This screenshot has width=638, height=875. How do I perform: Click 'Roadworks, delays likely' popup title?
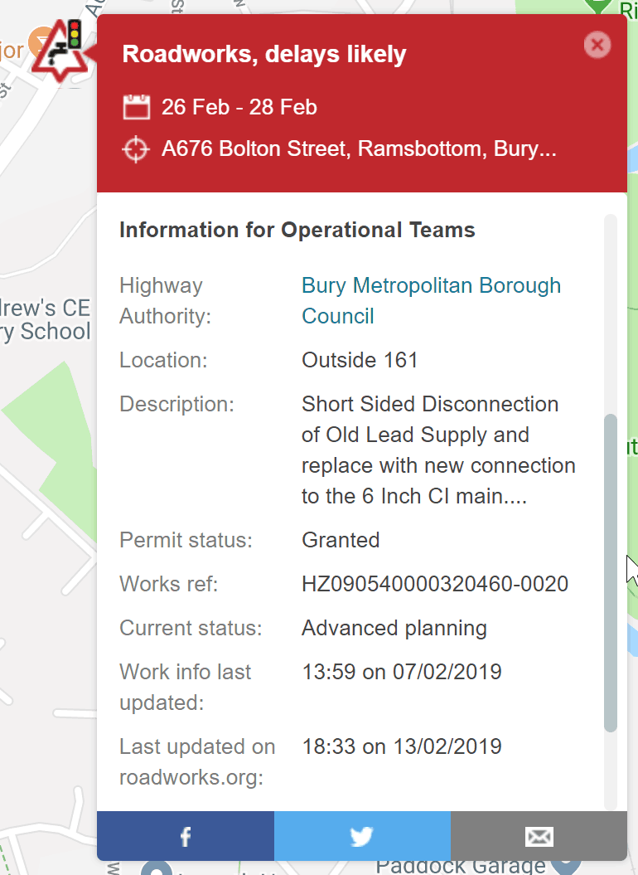tap(264, 55)
